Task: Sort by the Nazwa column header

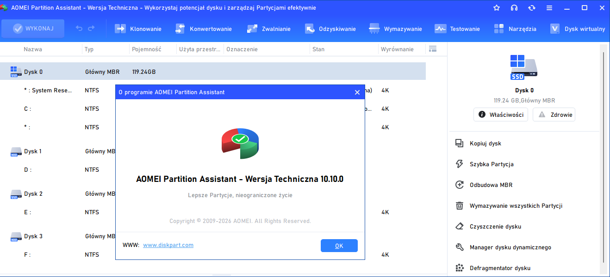Action: (33, 49)
